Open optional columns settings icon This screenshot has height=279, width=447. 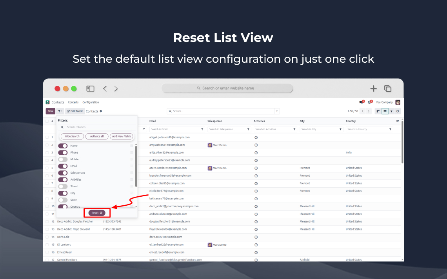coord(397,121)
